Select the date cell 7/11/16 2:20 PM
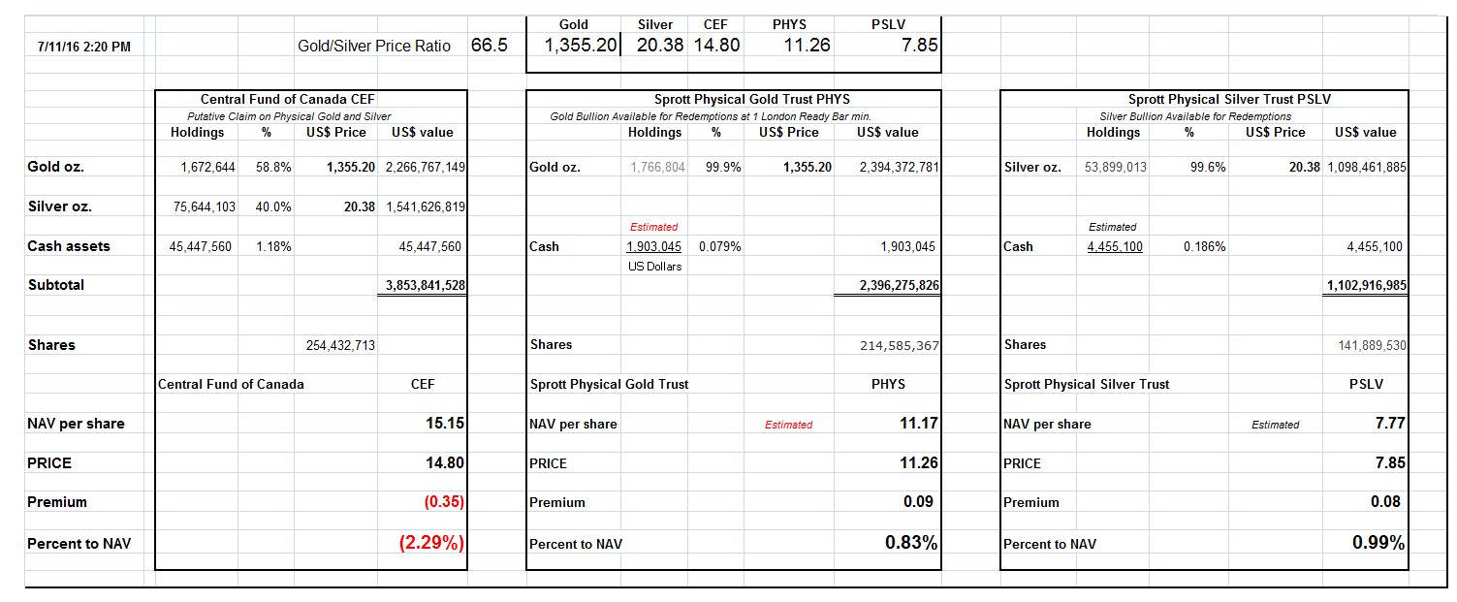 coord(86,47)
